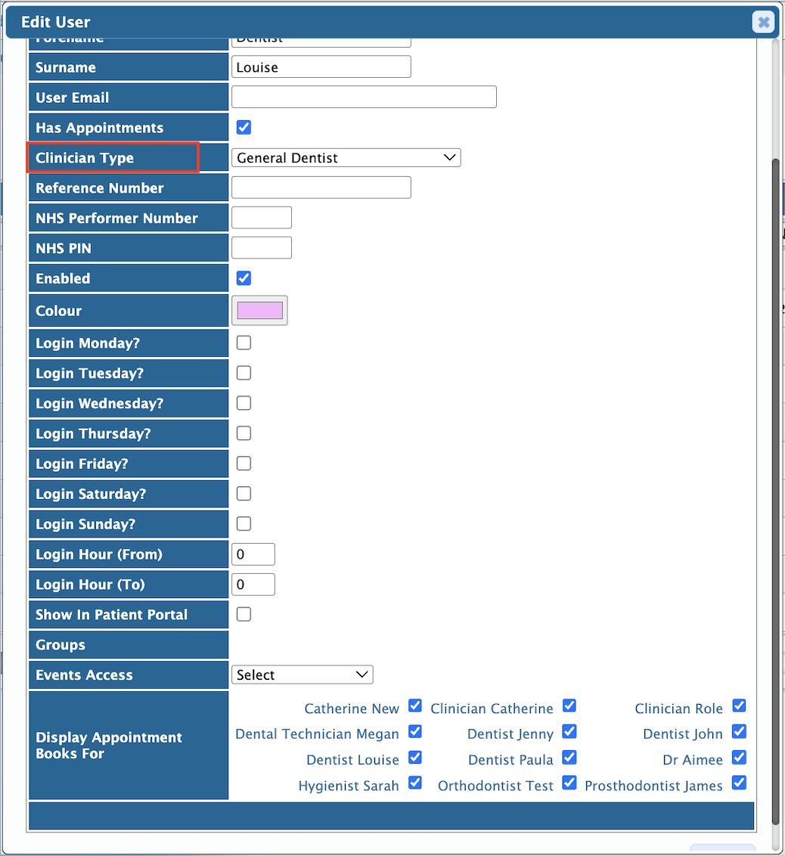Enable Login Monday checkbox
Image resolution: width=785 pixels, height=856 pixels.
pos(244,343)
